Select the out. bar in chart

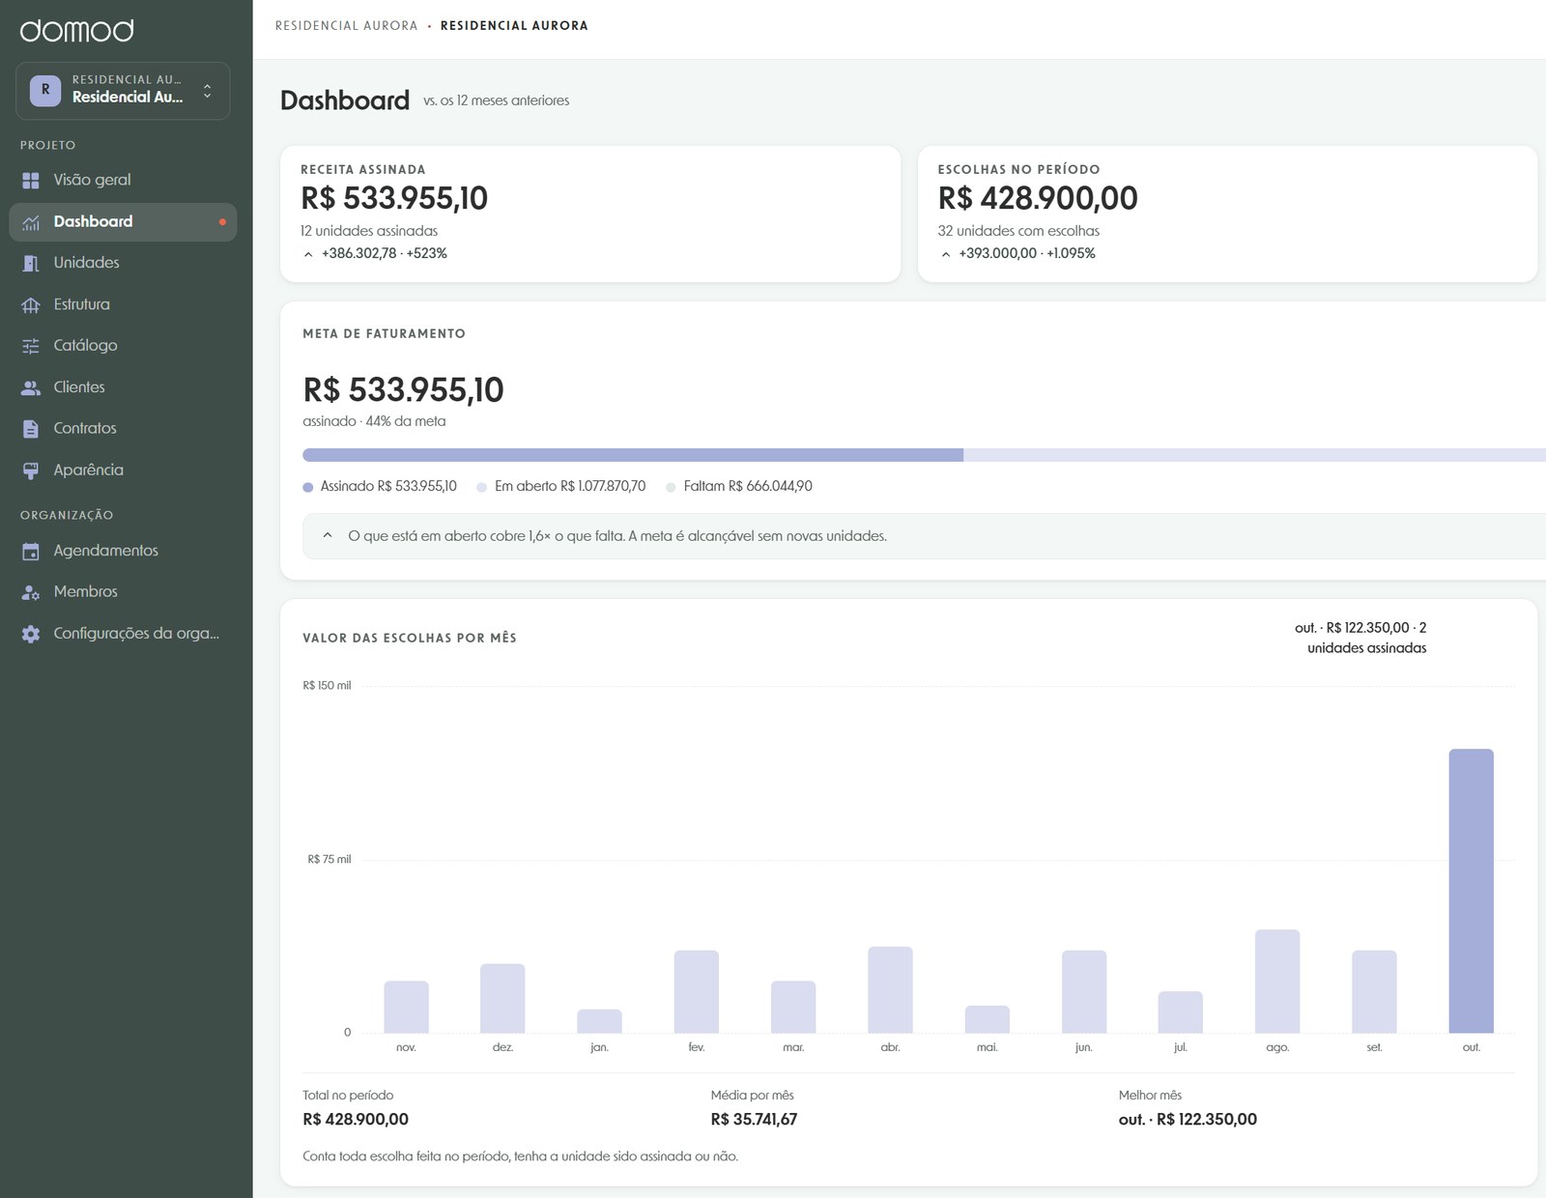(1471, 891)
